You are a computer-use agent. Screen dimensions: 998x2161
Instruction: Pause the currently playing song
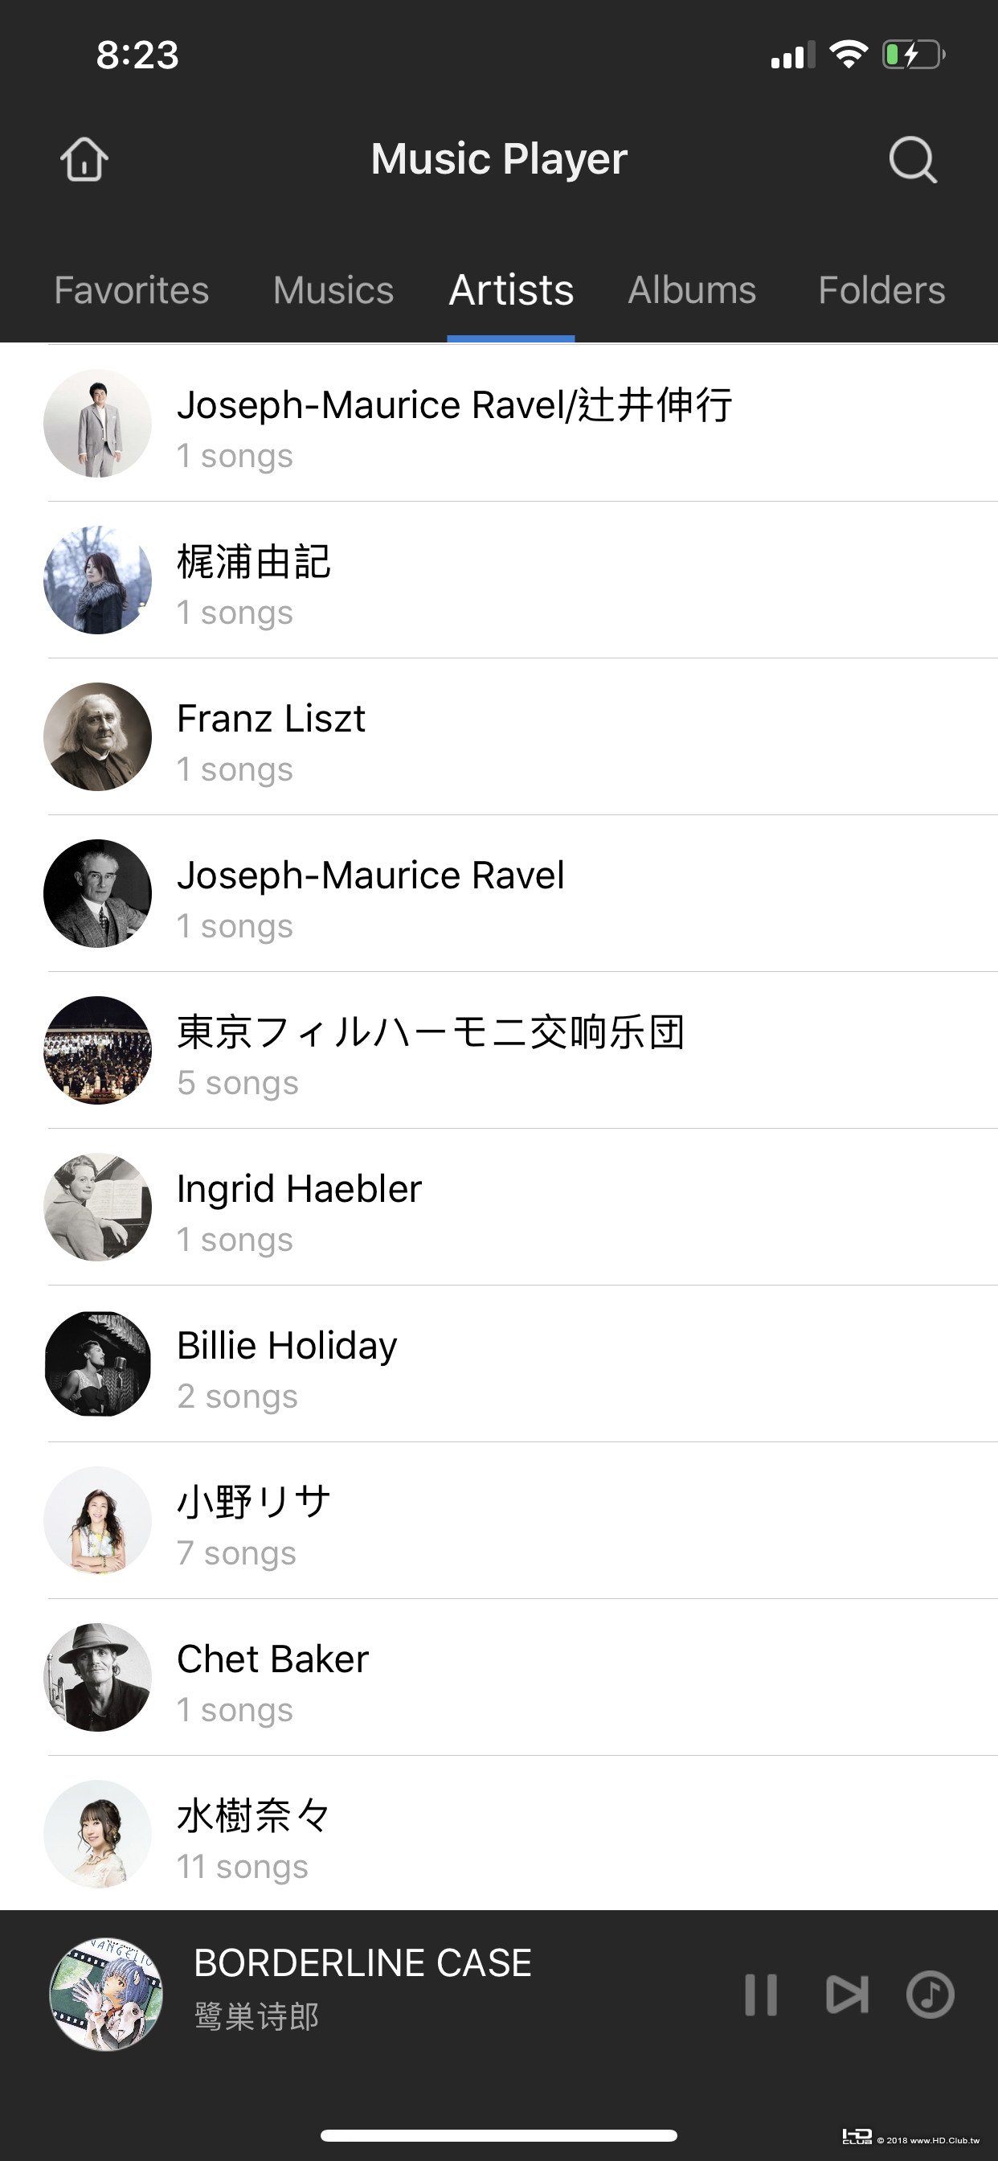click(761, 1994)
